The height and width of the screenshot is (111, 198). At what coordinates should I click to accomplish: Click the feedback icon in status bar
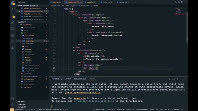[182, 110]
